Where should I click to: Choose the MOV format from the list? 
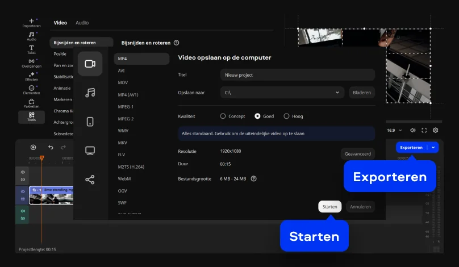[x=123, y=82]
